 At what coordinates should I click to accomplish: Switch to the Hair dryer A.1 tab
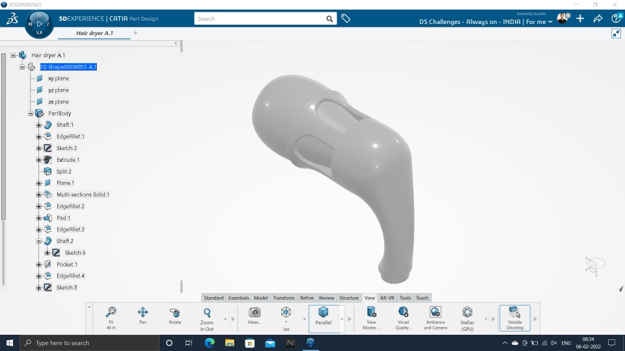coord(94,33)
